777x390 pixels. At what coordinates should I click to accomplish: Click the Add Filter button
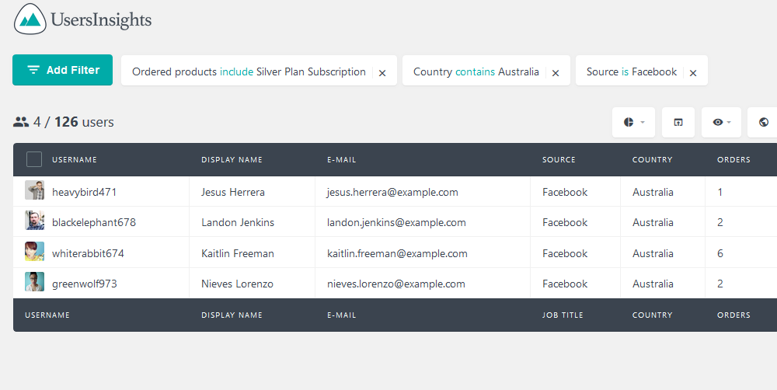[x=62, y=70]
